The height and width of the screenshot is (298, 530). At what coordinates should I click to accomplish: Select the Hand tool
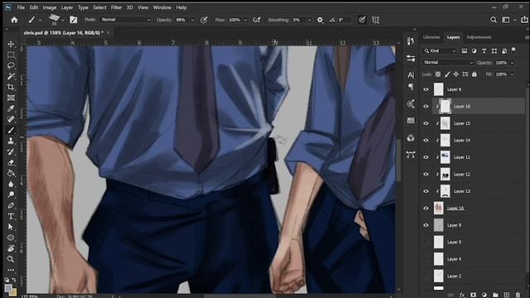pos(11,248)
